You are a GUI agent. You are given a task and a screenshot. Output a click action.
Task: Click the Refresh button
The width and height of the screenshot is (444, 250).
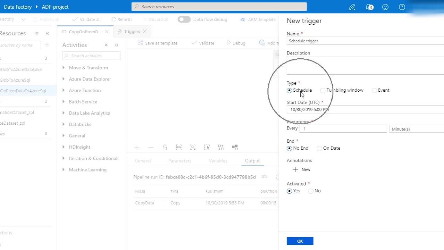(121, 19)
